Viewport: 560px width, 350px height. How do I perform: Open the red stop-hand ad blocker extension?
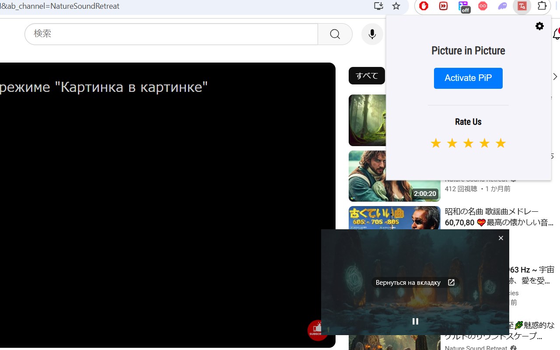point(423,6)
